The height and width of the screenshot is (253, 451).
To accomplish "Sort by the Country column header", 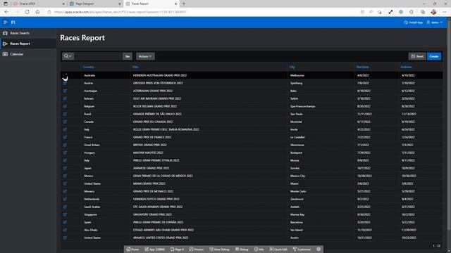I will click(x=89, y=67).
